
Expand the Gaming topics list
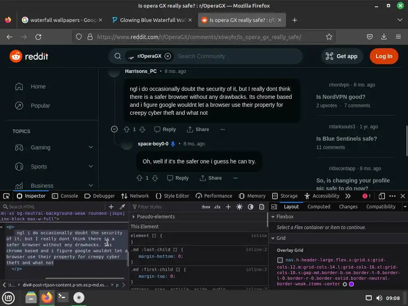90,147
